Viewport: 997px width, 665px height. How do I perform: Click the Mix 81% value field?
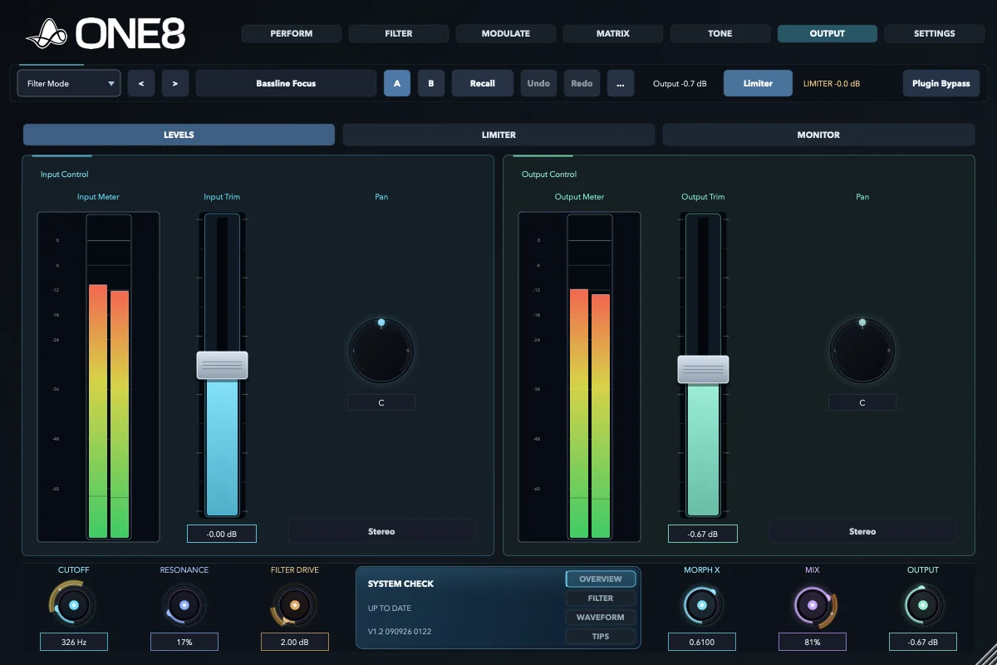point(813,642)
